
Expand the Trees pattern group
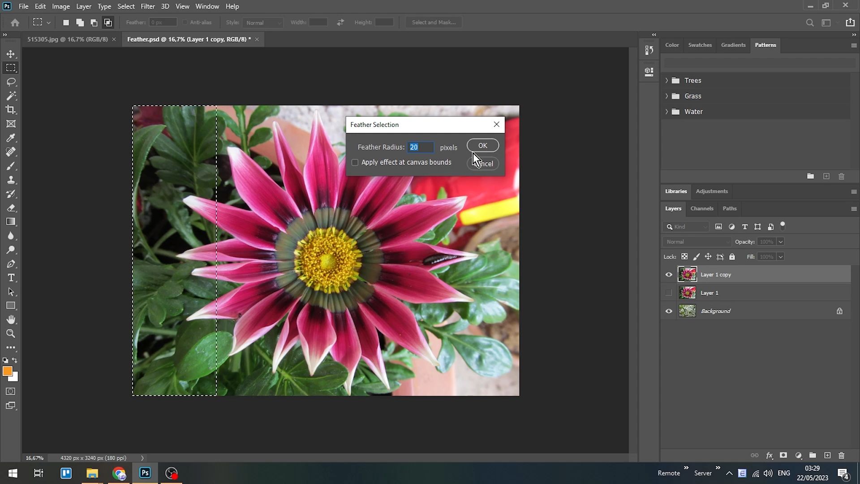coord(667,80)
